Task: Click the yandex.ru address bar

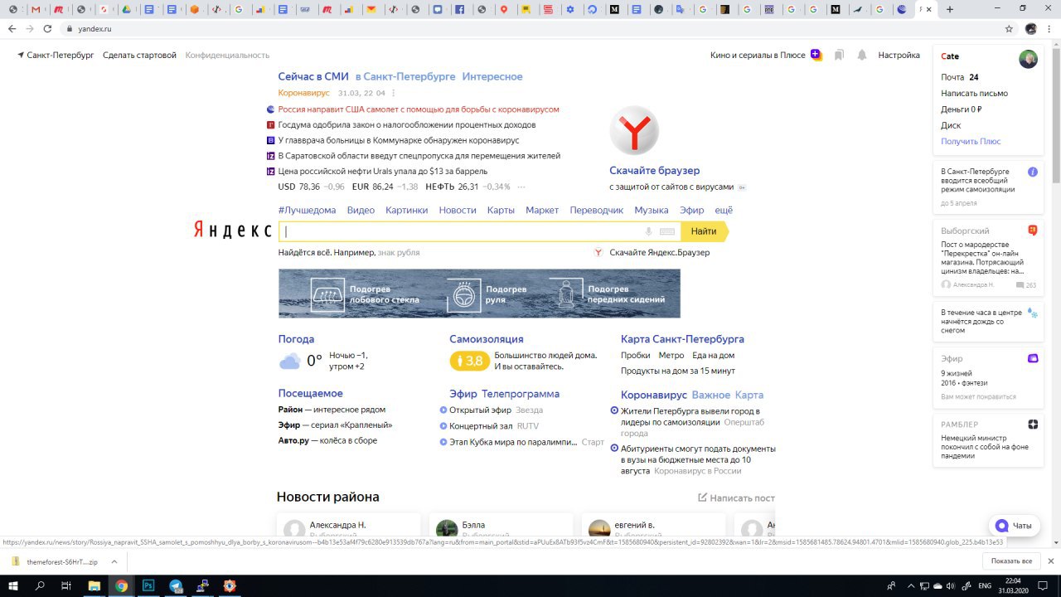Action: tap(530, 28)
